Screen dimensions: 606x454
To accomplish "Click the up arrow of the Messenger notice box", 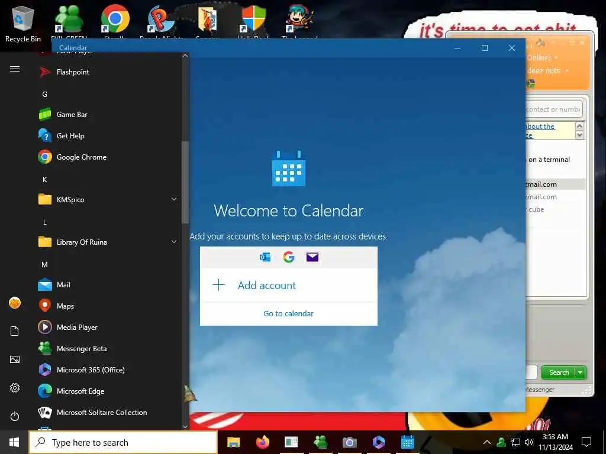I will tap(579, 127).
